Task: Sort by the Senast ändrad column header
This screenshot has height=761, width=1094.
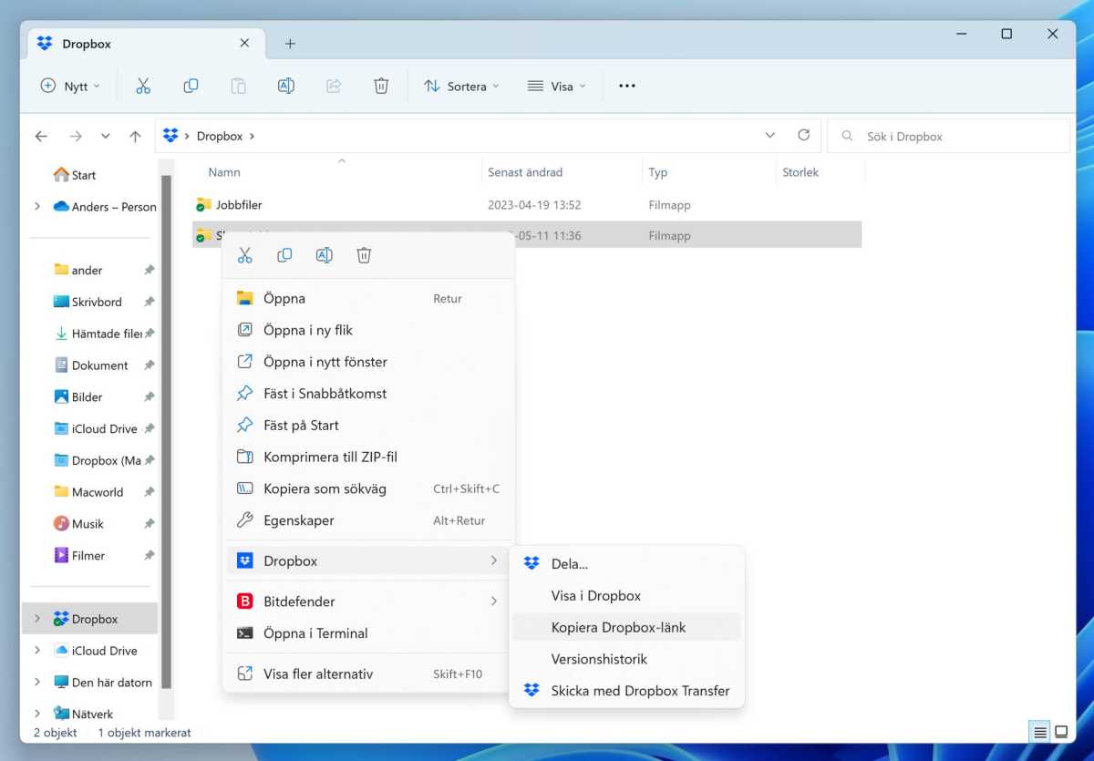Action: click(525, 172)
